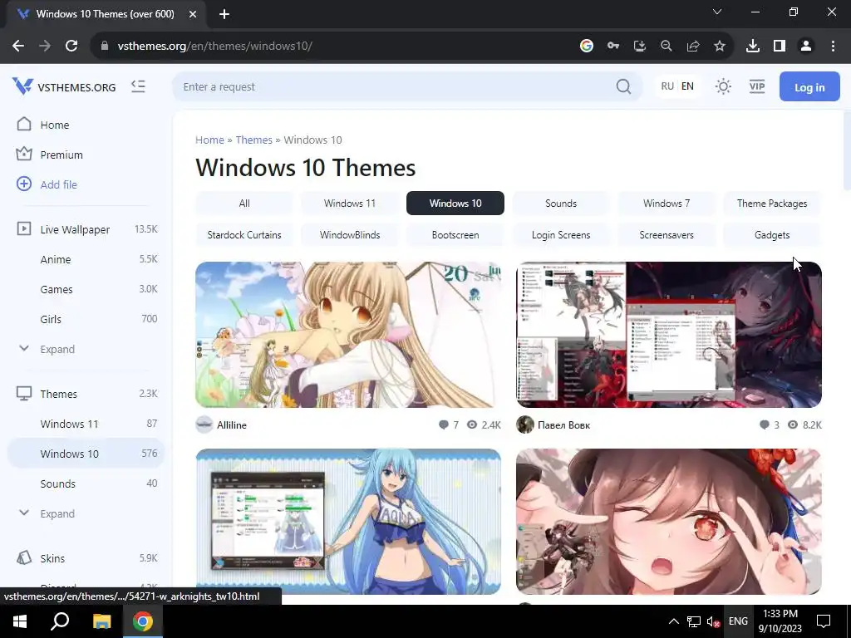The width and height of the screenshot is (851, 638).
Task: Click author name Alliline
Action: coord(232,425)
